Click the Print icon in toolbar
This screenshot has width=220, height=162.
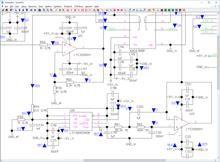tap(7, 10)
